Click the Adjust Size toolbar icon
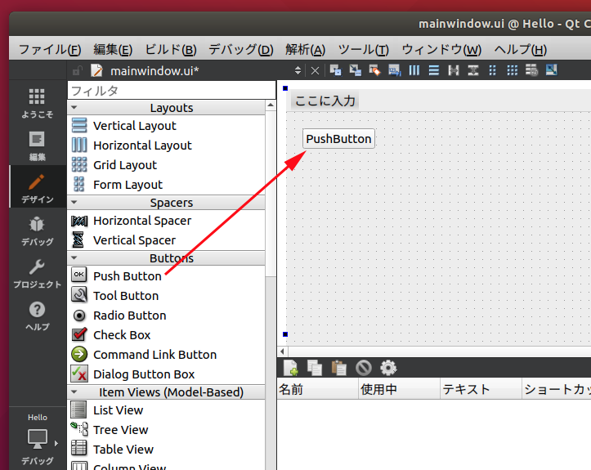This screenshot has height=470, width=591. click(552, 70)
